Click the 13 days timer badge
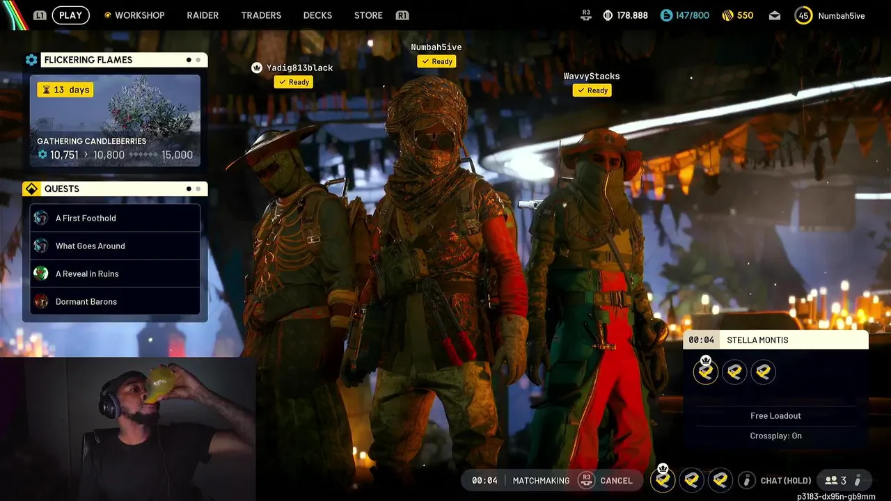This screenshot has width=891, height=501. point(65,90)
